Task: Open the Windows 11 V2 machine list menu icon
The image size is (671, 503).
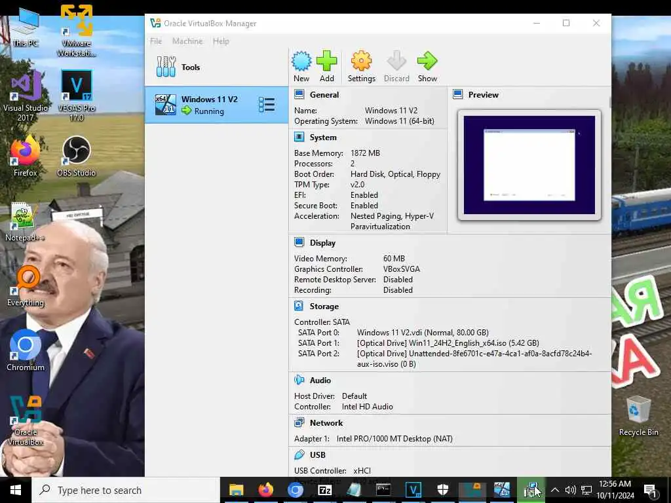Action: tap(267, 105)
